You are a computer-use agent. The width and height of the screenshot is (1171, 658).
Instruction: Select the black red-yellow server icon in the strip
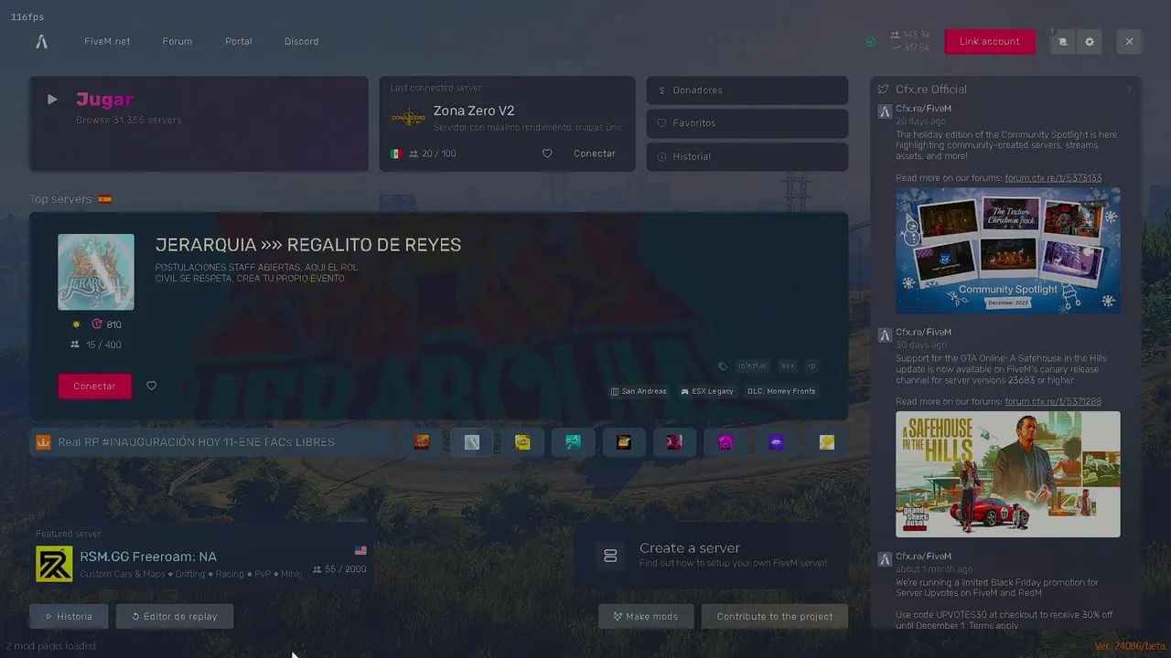[x=624, y=442]
